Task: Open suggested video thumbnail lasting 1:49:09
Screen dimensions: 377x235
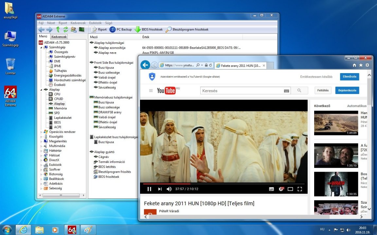Action: tap(336, 123)
